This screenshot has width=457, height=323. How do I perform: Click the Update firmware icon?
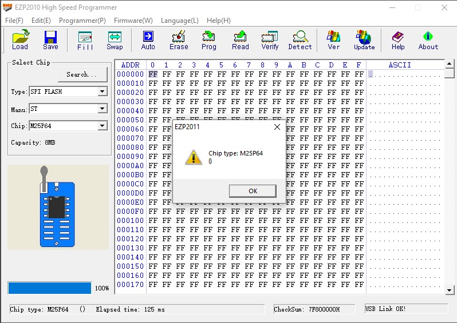pyautogui.click(x=364, y=40)
